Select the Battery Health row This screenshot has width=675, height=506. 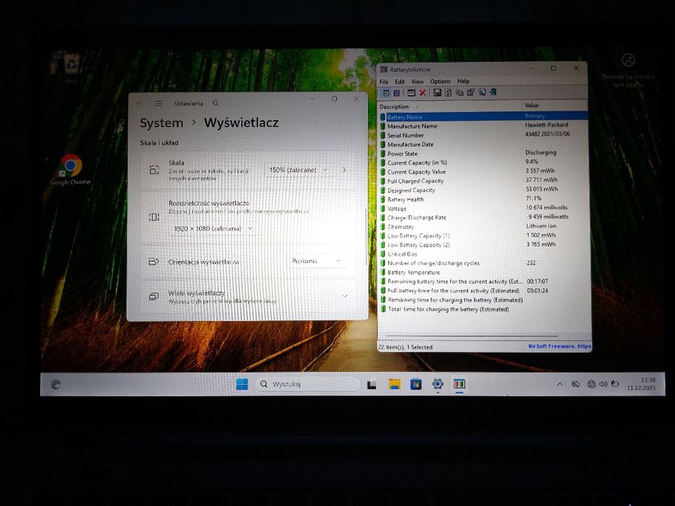pyautogui.click(x=483, y=200)
